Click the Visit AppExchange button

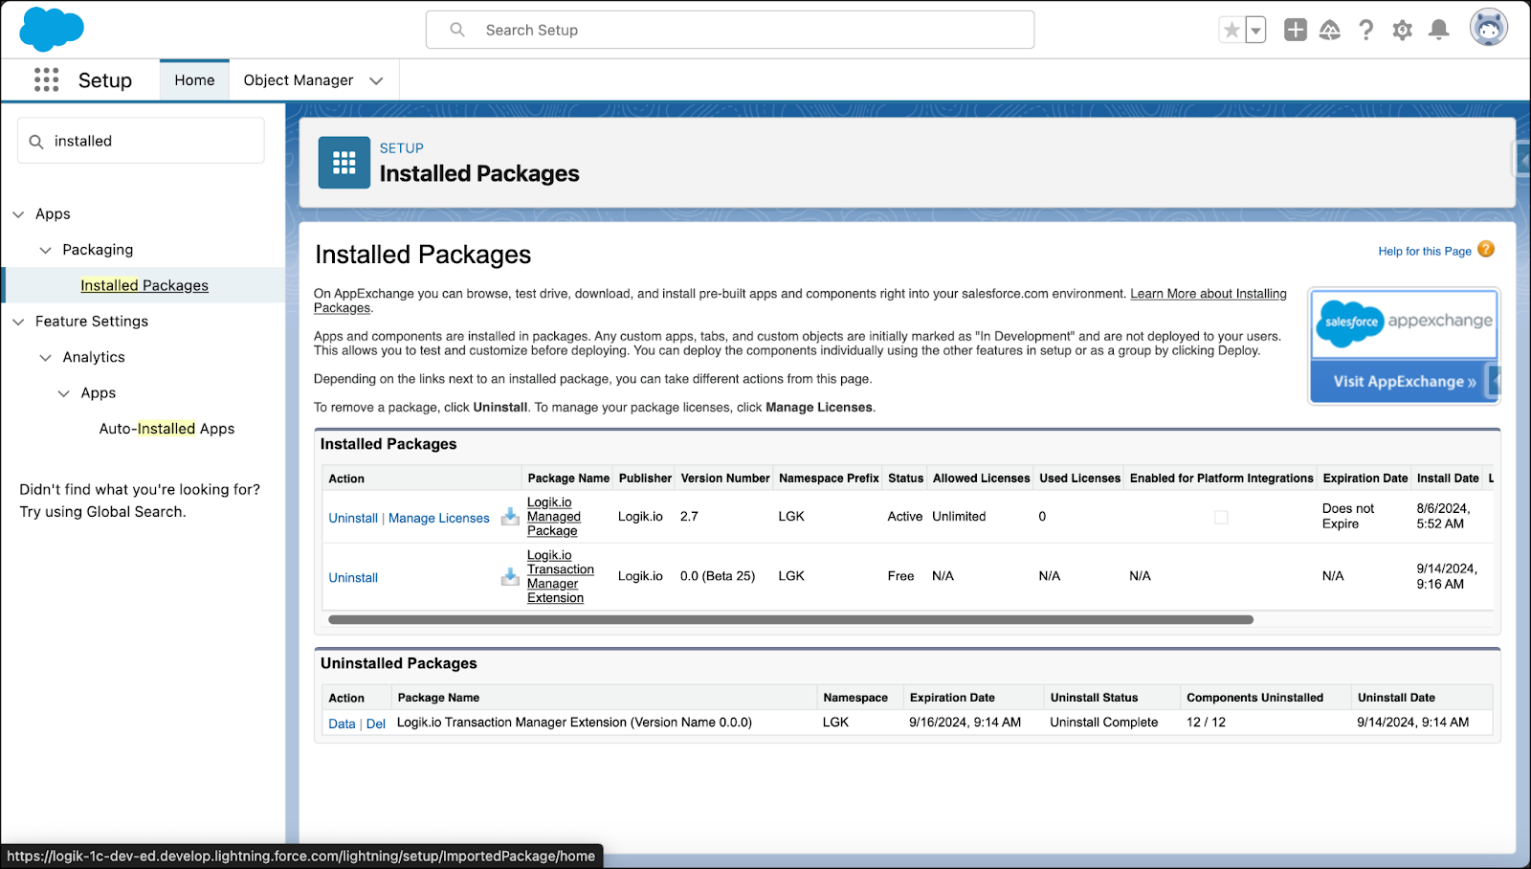[1404, 381]
